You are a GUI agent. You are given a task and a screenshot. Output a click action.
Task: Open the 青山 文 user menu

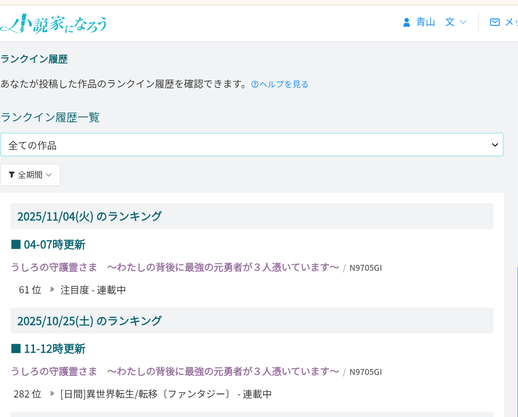click(x=435, y=22)
